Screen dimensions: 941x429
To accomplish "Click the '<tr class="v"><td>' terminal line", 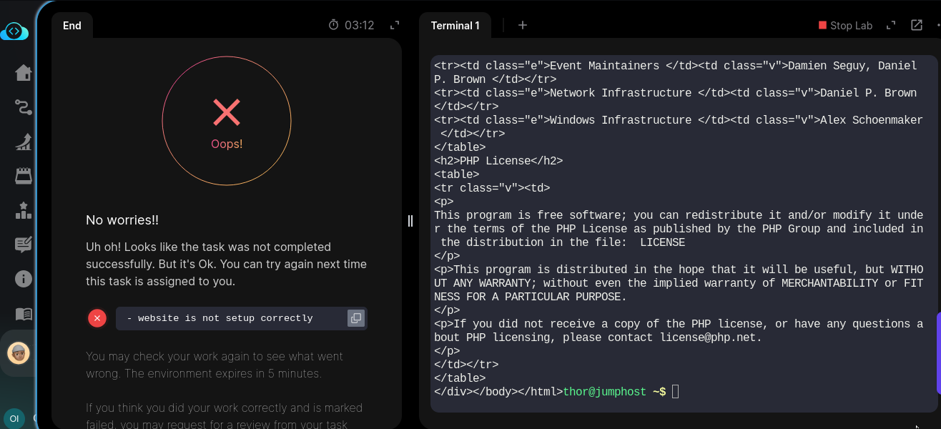I will tap(492, 188).
